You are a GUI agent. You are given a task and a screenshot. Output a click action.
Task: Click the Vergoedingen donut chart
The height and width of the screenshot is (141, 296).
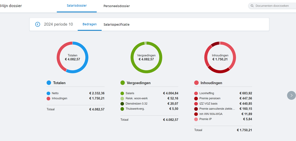[x=146, y=57]
